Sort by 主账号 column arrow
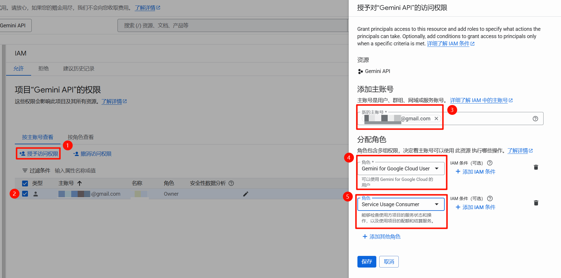This screenshot has height=278, width=561. click(80, 183)
